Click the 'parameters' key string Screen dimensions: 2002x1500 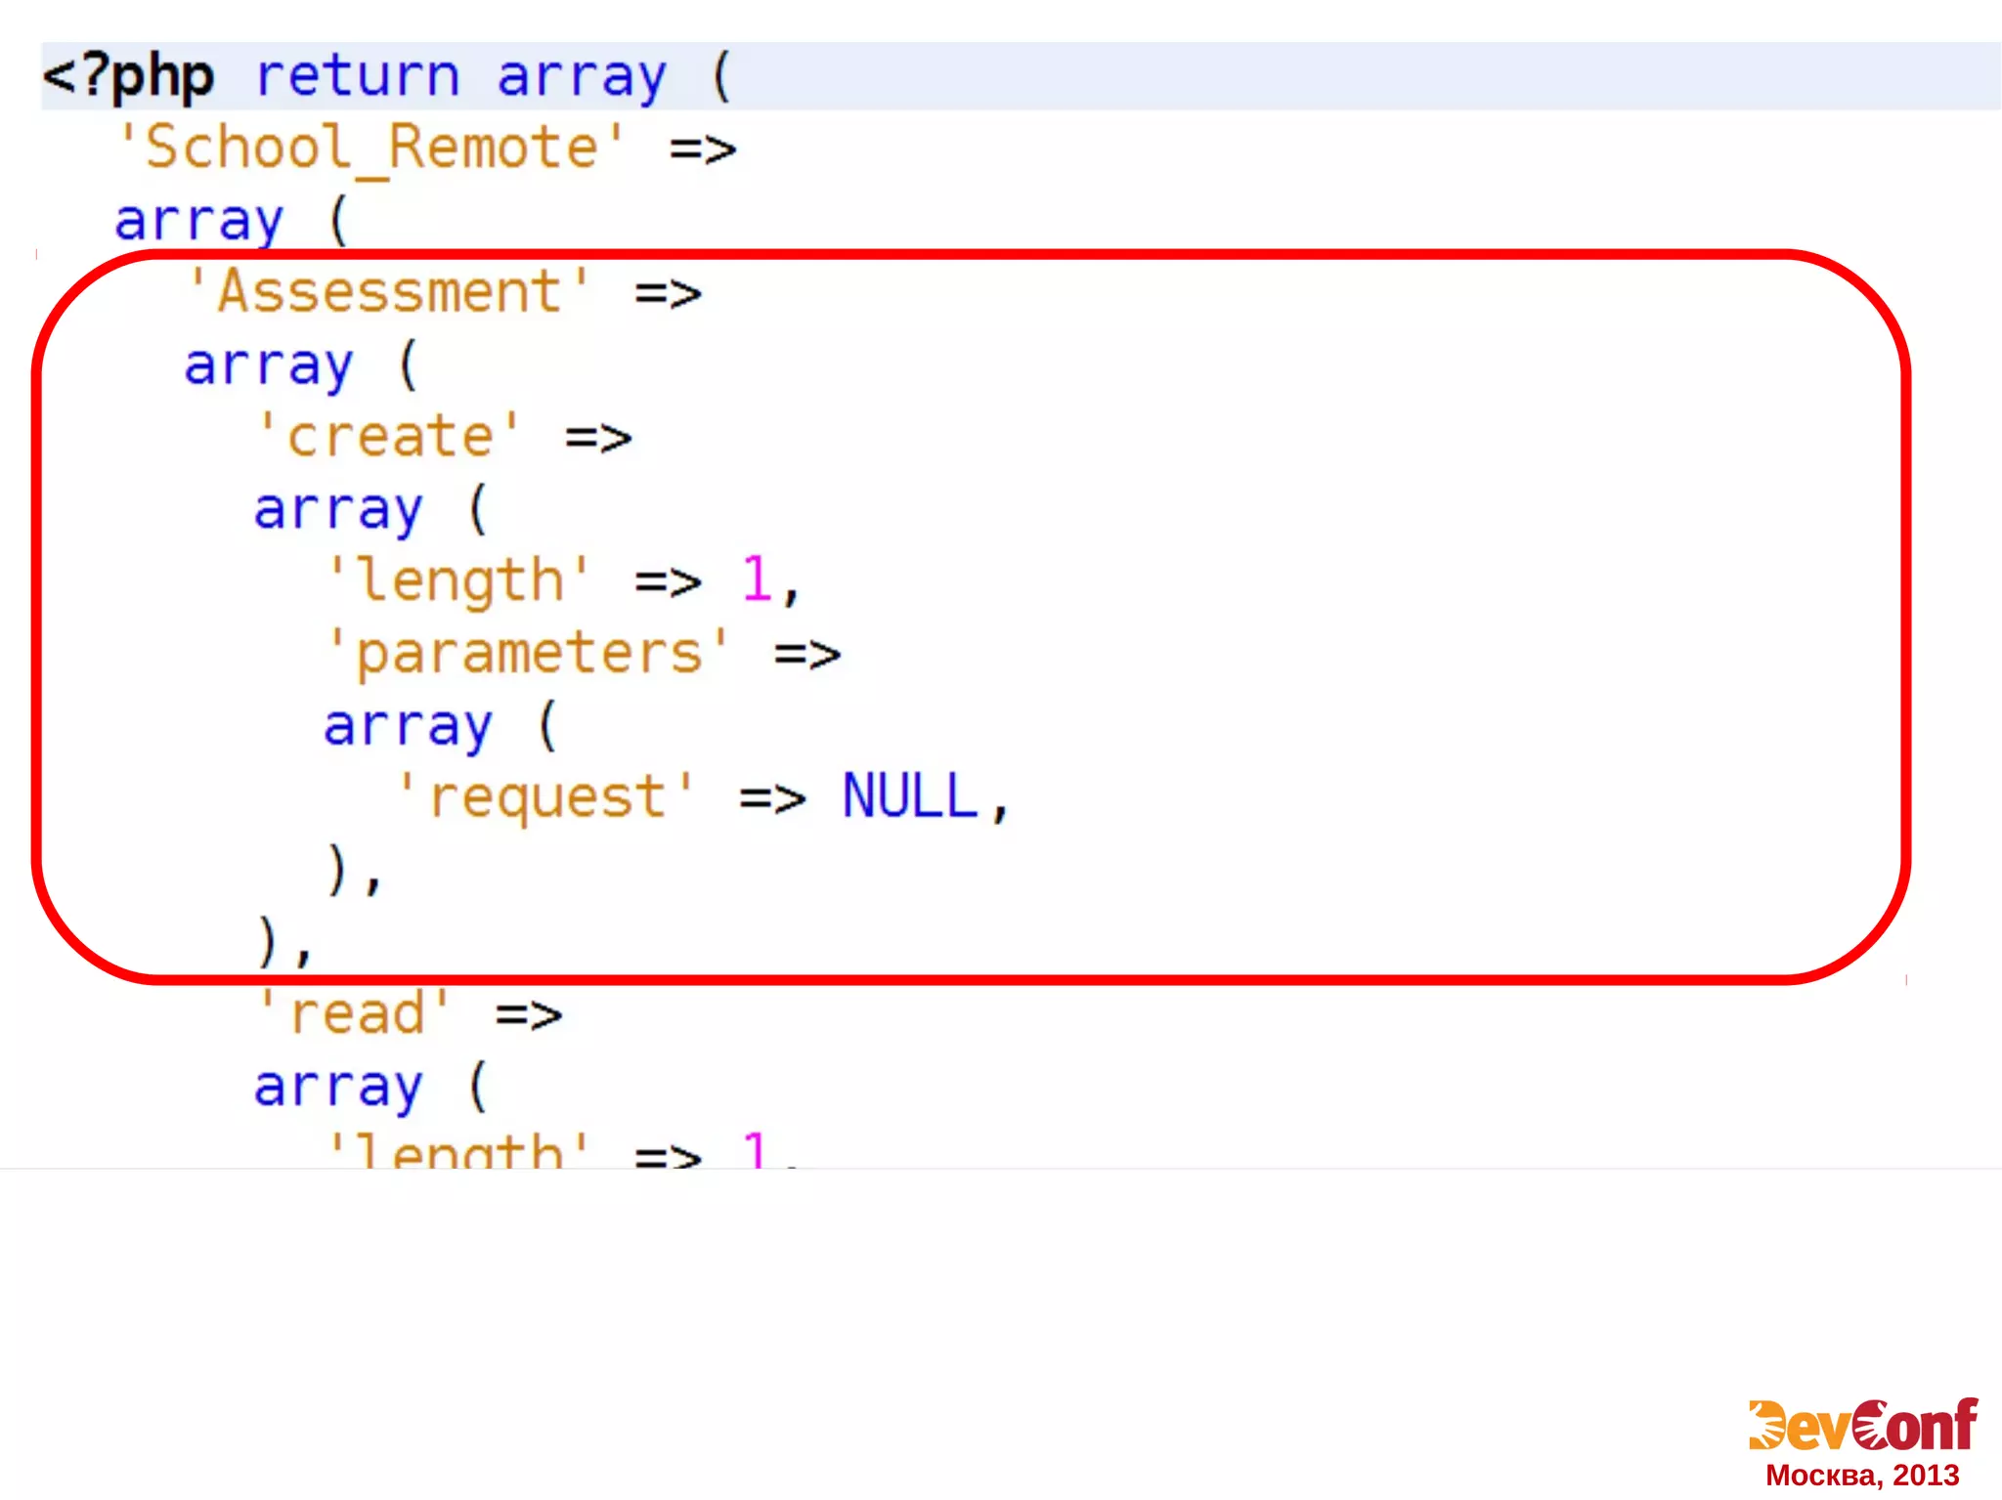click(x=528, y=653)
